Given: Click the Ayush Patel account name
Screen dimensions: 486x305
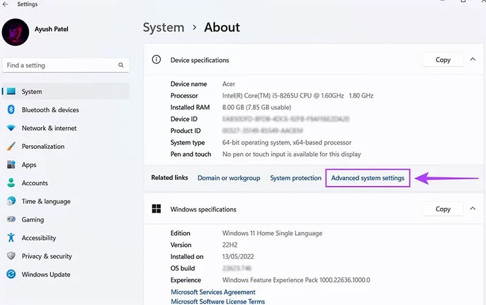Looking at the screenshot, I should click(52, 29).
